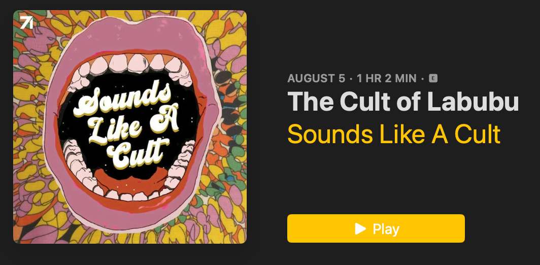Click the 1 HR 2 MIN duration label
The image size is (540, 265).
click(x=386, y=79)
